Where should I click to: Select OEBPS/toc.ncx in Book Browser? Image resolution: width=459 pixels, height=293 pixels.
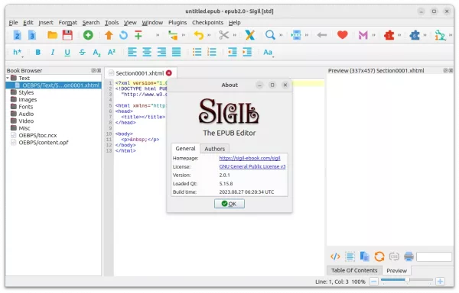tap(37, 135)
